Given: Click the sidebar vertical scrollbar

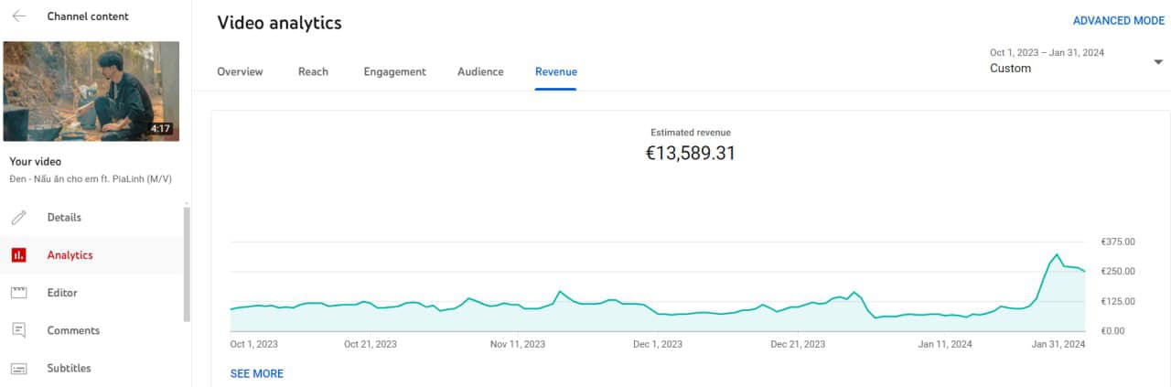Looking at the screenshot, I should click(x=188, y=263).
